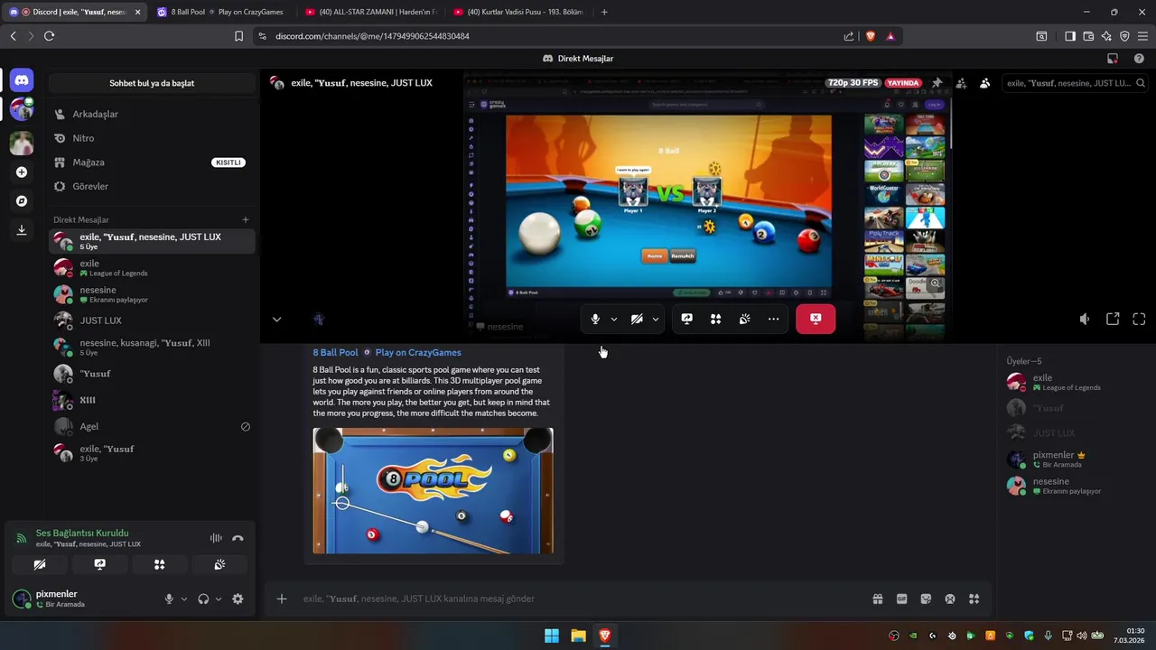This screenshot has height=650, width=1156.
Task: Open the Discord inbox icon
Action: coord(1113,59)
